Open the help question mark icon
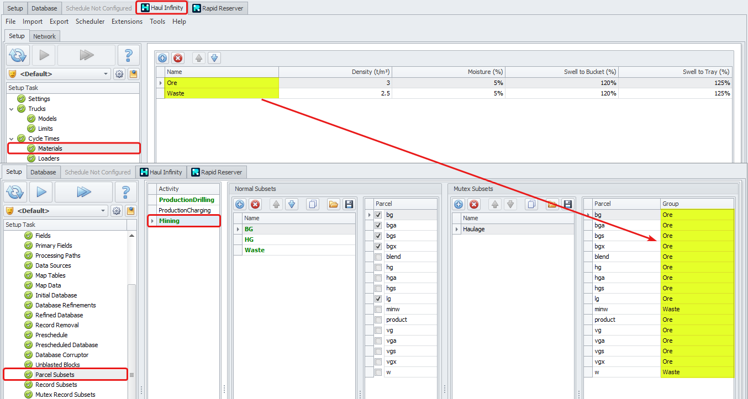748x399 pixels. [129, 55]
